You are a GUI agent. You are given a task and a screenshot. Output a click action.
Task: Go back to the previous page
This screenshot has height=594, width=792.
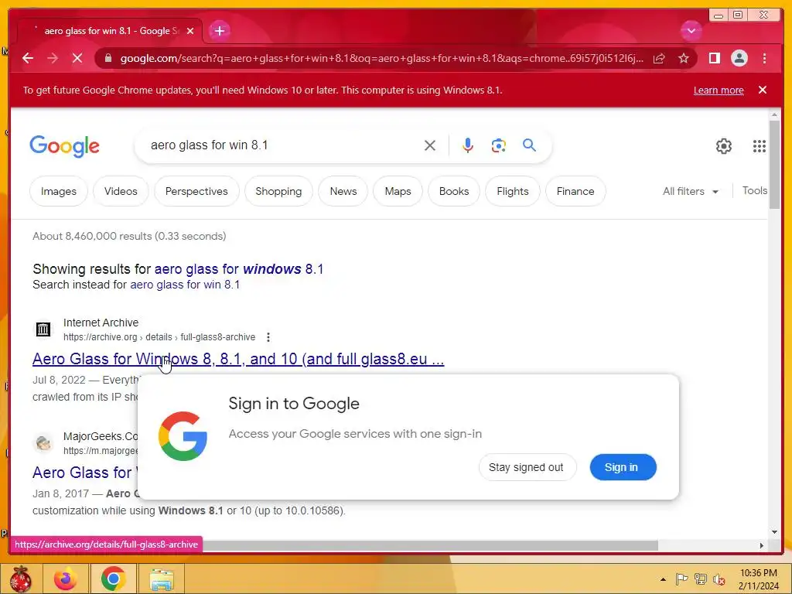(x=28, y=58)
